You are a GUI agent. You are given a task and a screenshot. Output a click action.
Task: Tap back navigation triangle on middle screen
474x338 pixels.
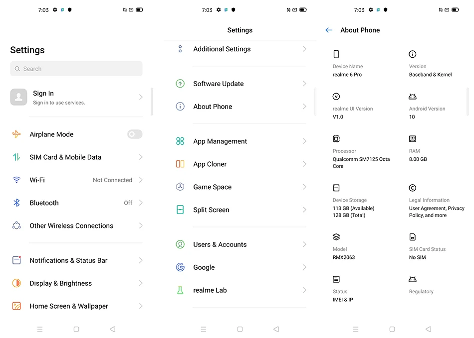point(276,329)
